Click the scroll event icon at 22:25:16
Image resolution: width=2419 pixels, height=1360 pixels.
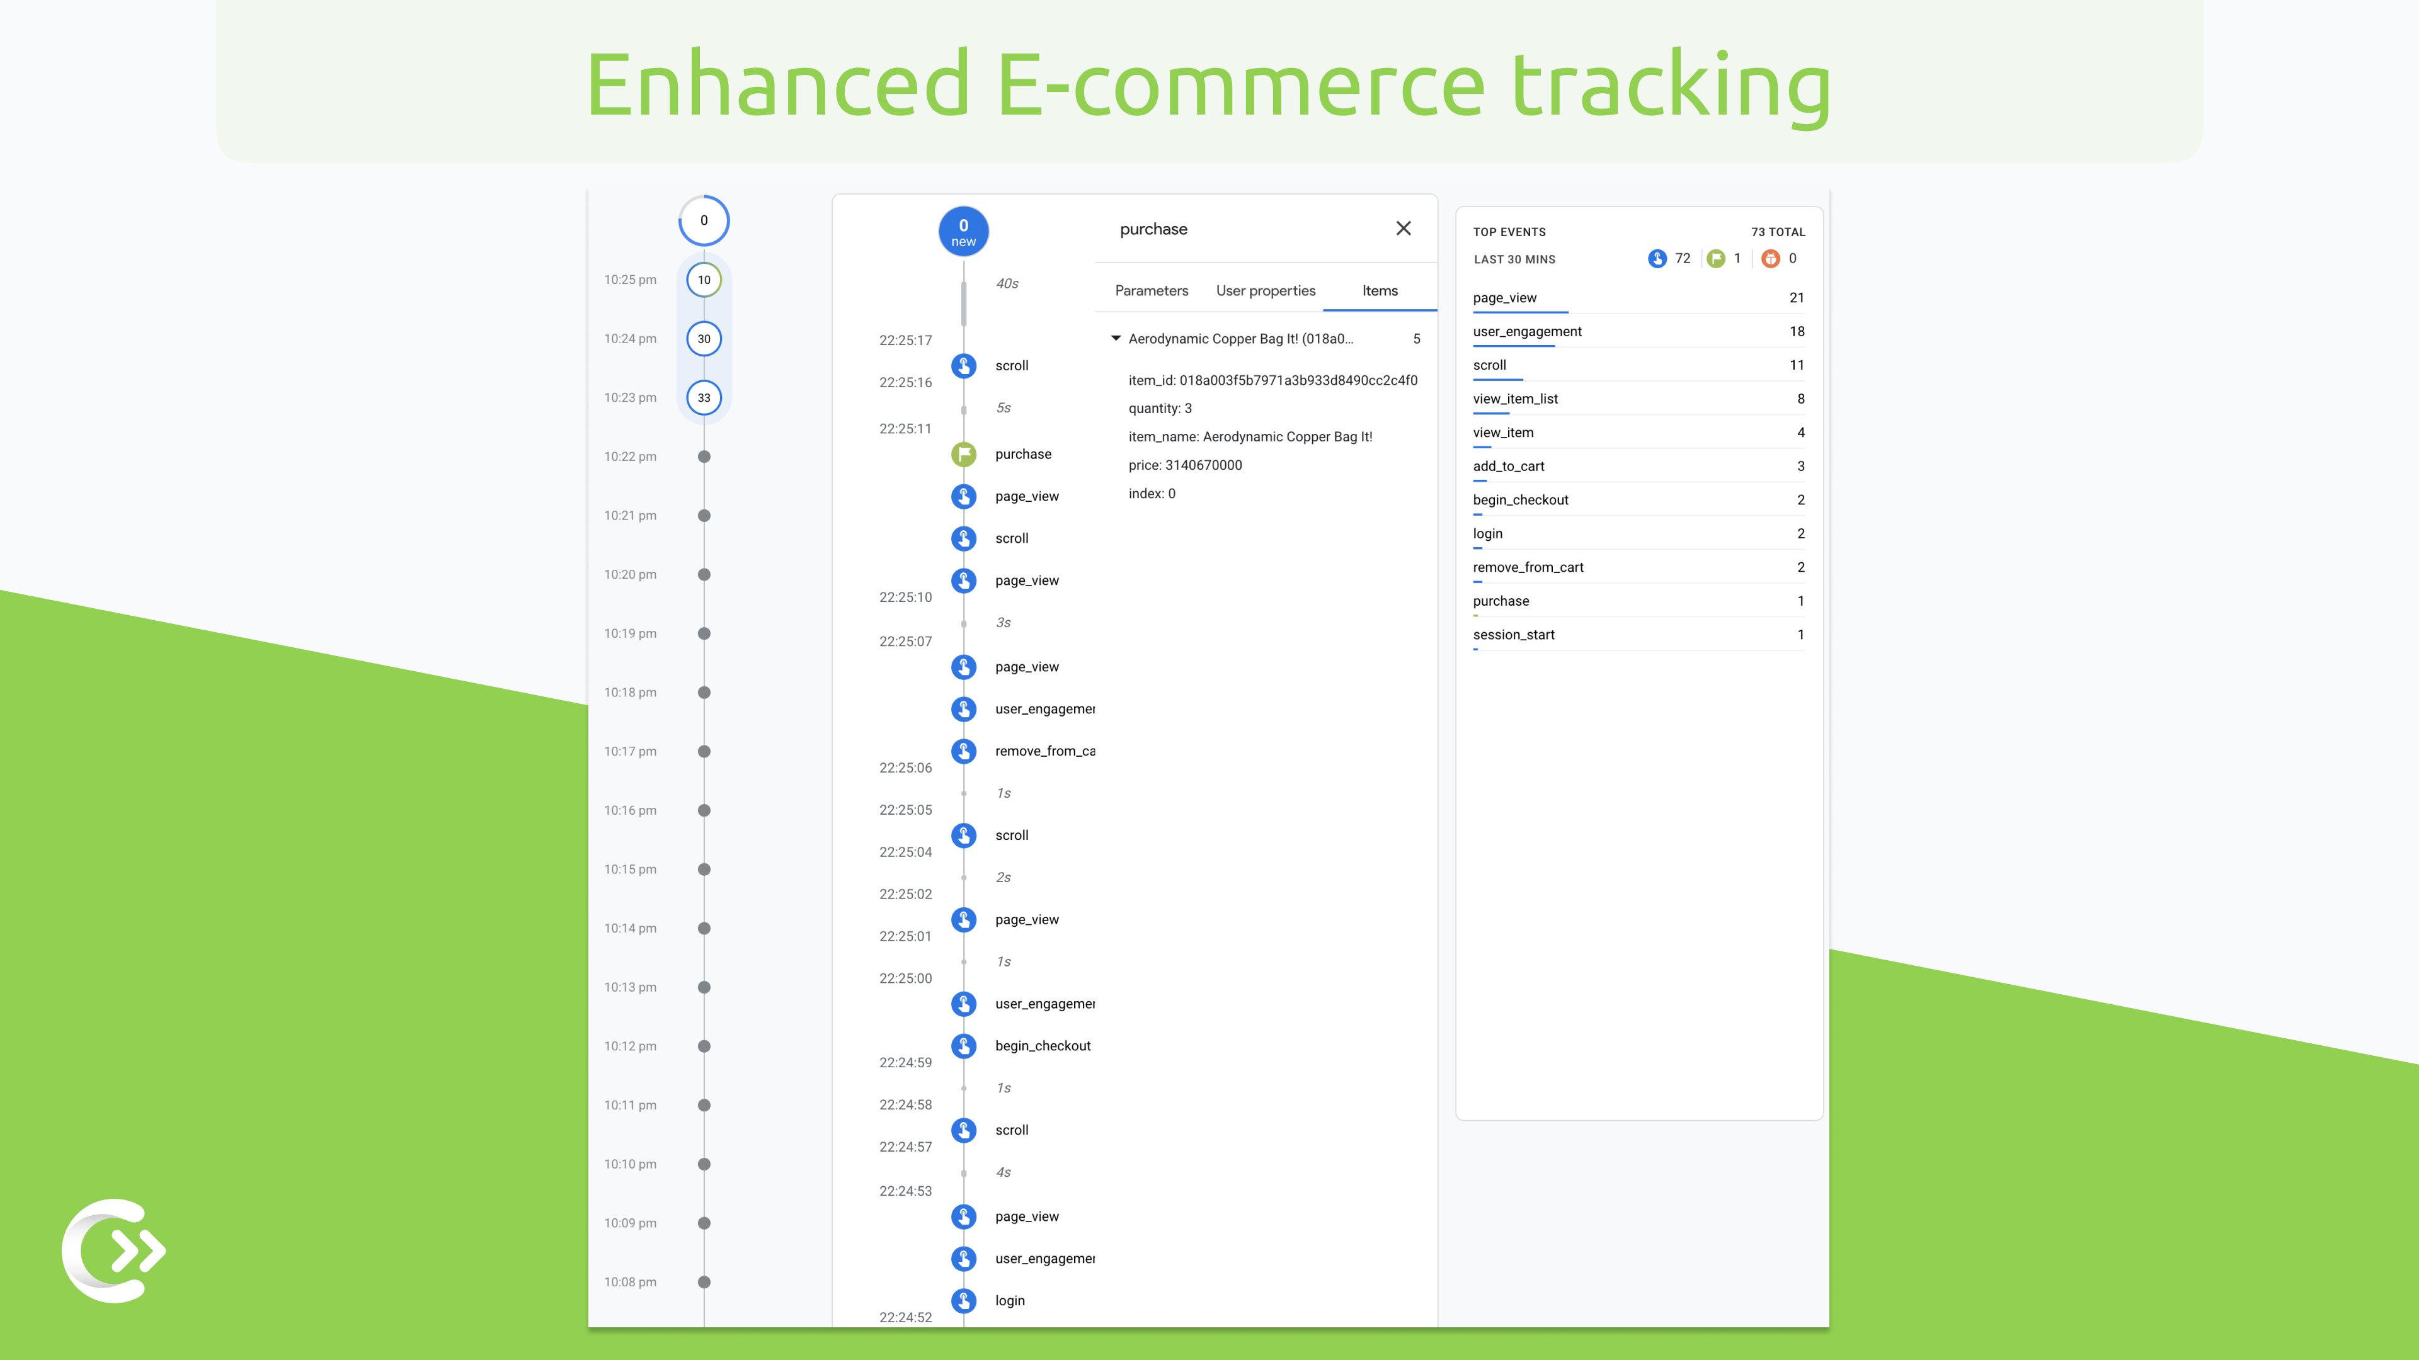(x=964, y=365)
